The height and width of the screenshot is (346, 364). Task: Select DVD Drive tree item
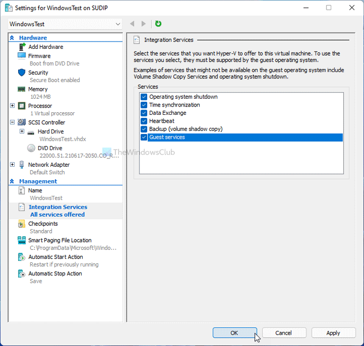click(x=50, y=148)
